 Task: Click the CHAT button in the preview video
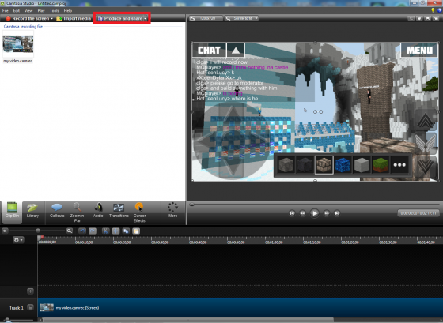[209, 51]
